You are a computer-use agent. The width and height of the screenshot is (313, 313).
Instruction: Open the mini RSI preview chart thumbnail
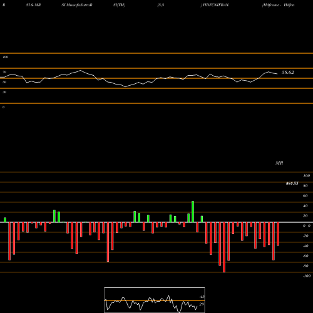tap(155, 300)
